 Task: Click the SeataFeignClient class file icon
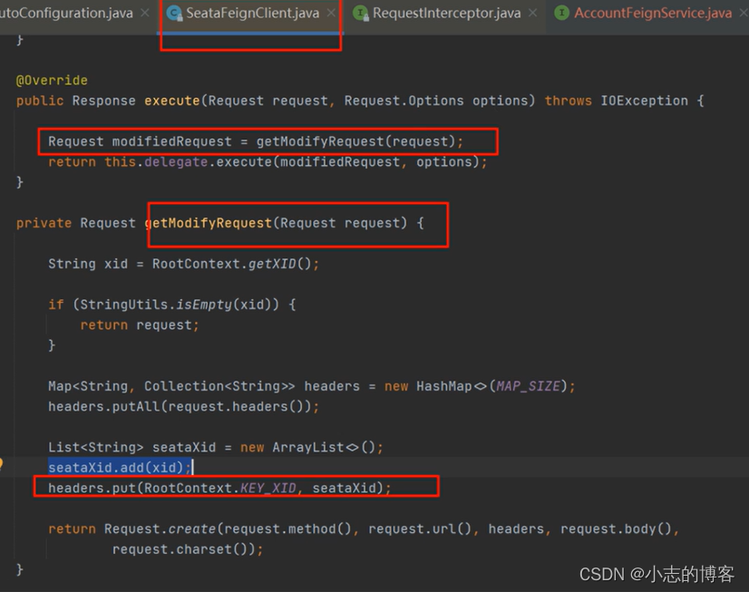pos(175,14)
